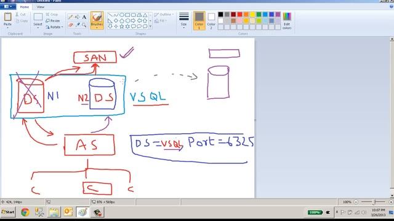Screen dimensions: 394x221
Task: Choose the Rectangle shape
Action: [x=127, y=15]
